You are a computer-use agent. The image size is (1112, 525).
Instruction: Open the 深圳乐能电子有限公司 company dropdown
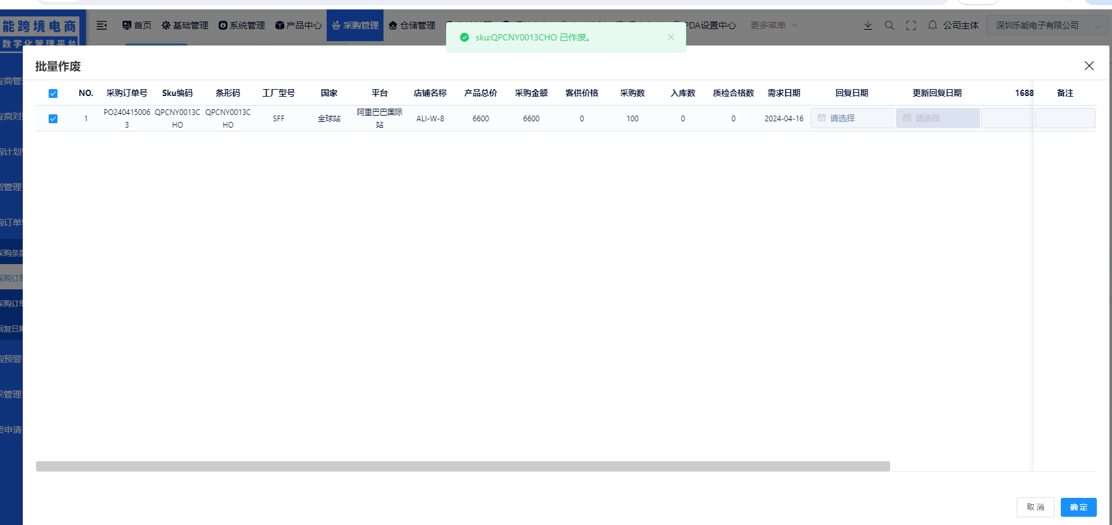(x=1047, y=25)
